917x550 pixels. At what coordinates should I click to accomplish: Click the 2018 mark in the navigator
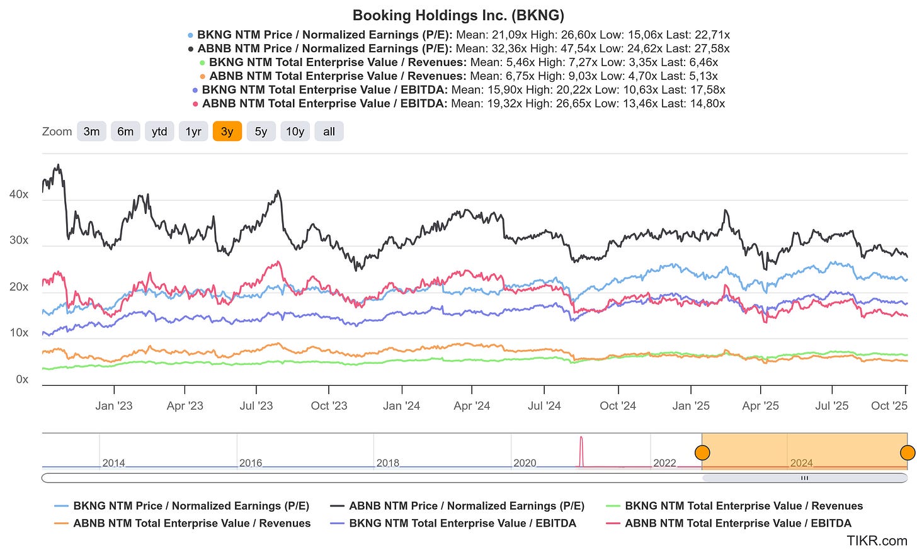388,463
